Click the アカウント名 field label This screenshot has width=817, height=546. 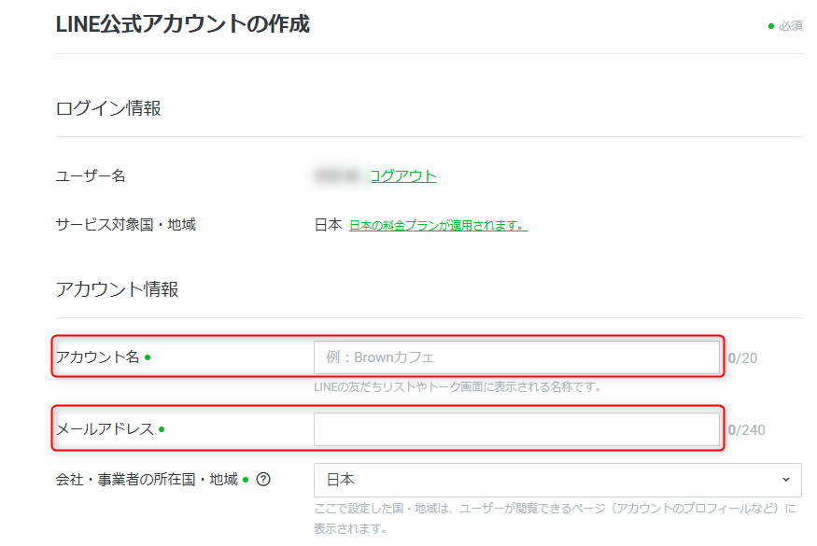tap(98, 357)
